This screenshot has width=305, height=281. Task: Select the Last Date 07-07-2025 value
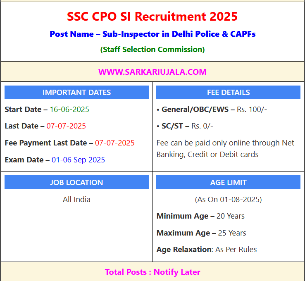point(66,126)
